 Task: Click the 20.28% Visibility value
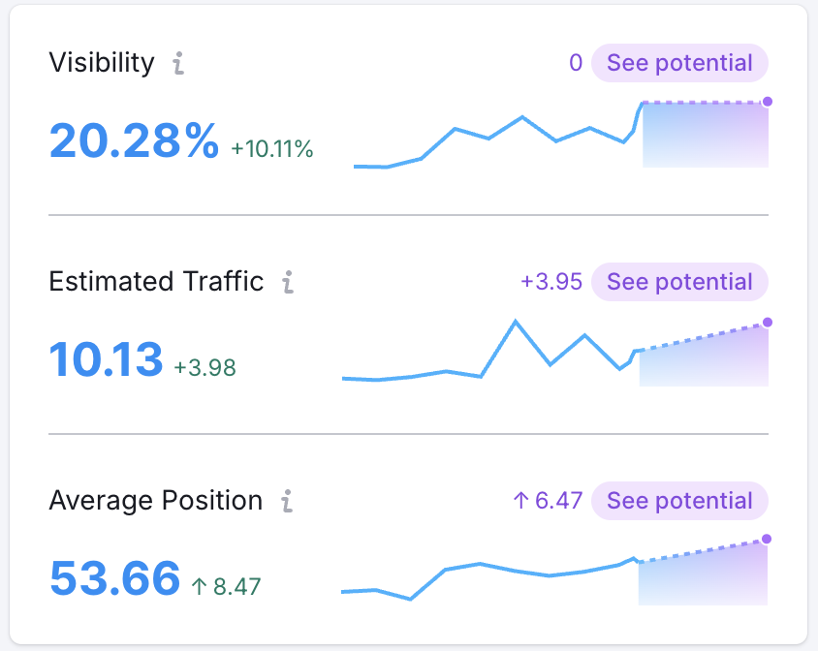[x=134, y=141]
